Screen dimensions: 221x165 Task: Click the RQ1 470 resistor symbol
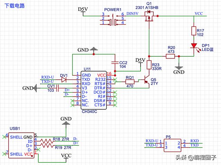(x=130, y=81)
